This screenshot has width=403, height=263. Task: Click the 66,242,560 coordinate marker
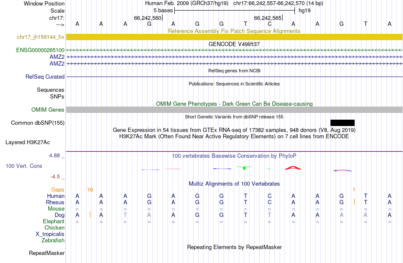(148, 18)
